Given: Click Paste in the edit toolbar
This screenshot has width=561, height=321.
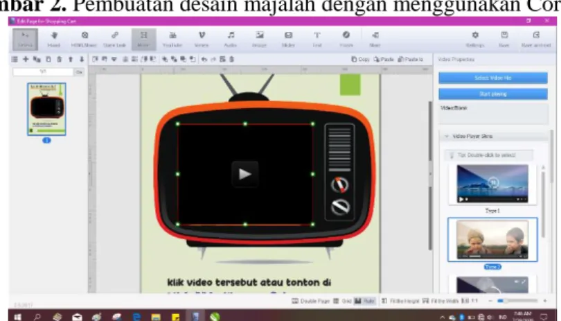Looking at the screenshot, I should 384,60.
